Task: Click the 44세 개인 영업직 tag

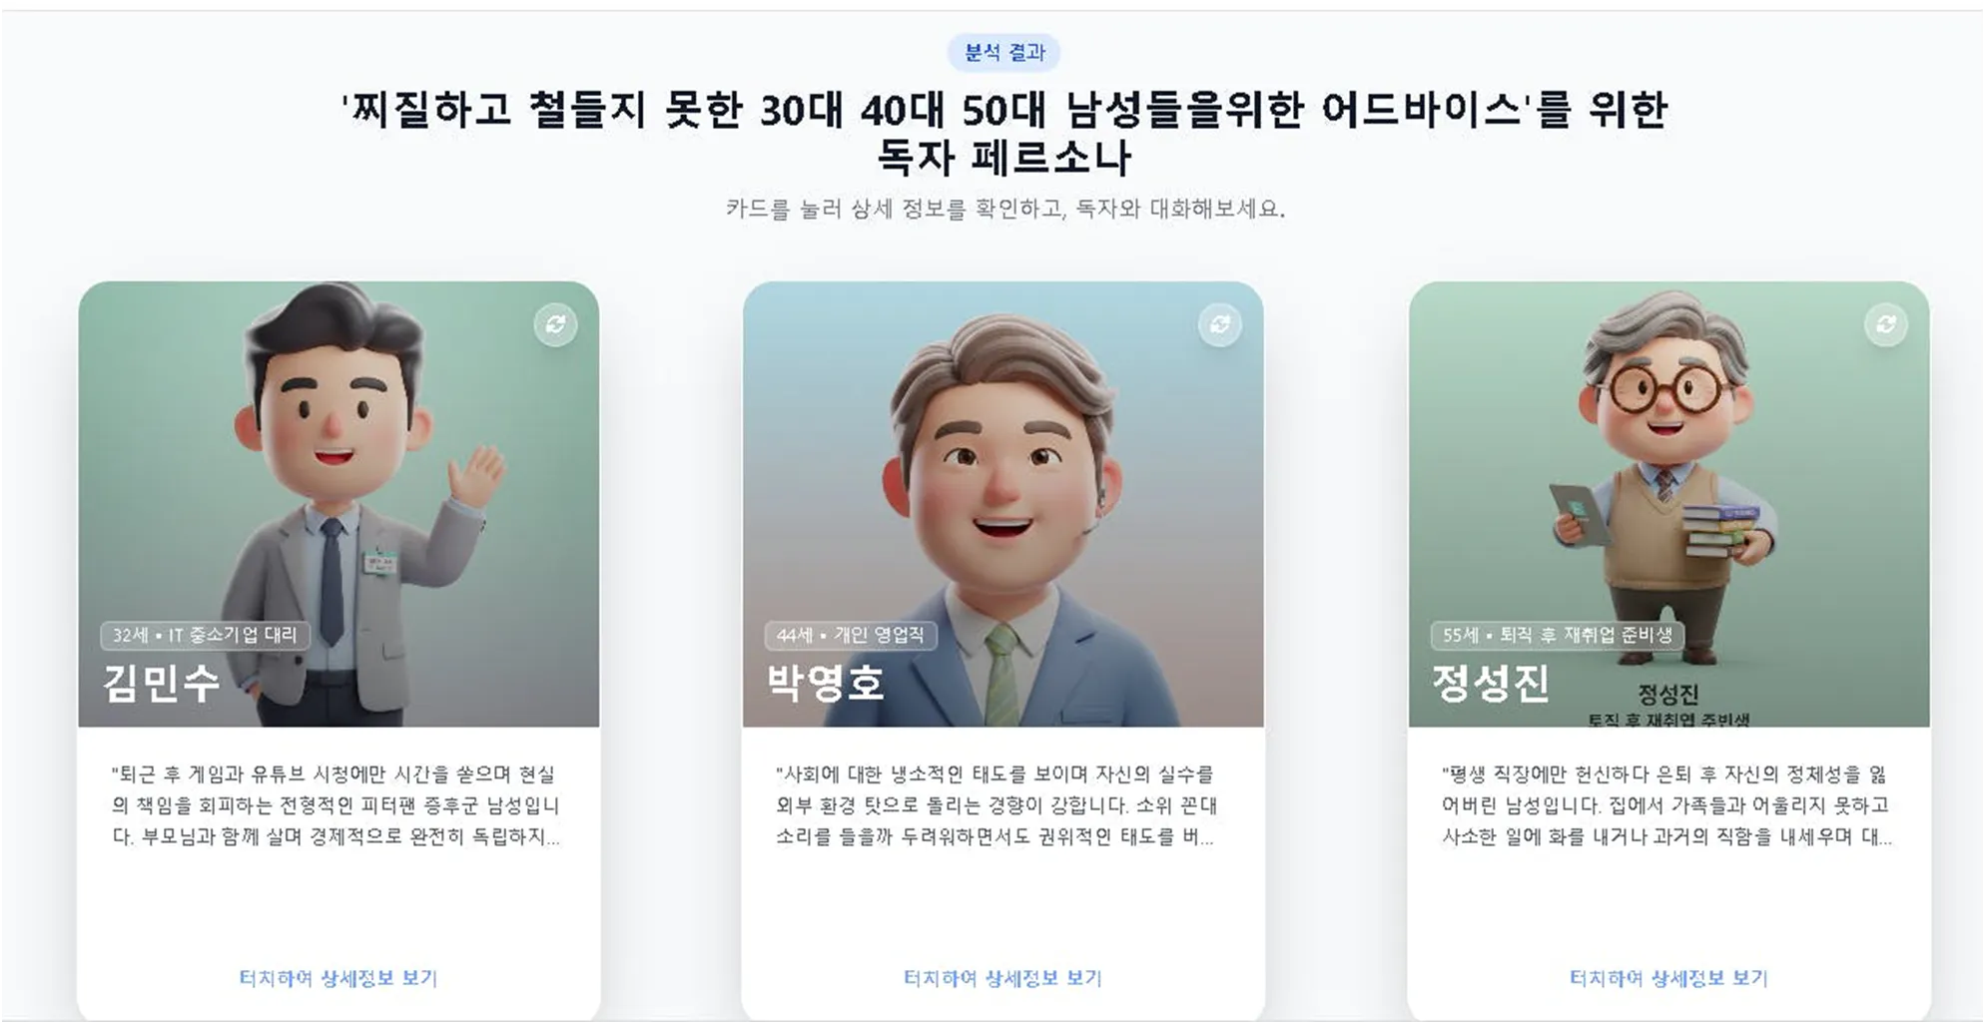Action: (851, 635)
